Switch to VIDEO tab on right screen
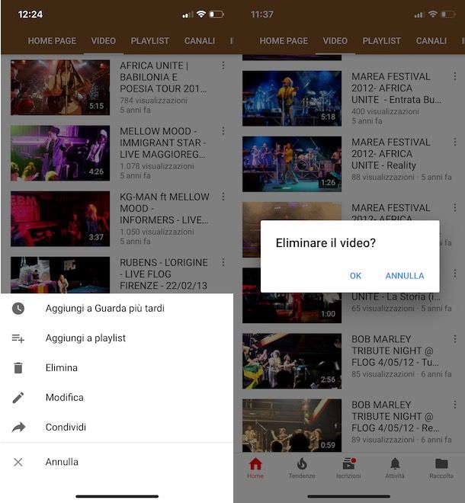Image resolution: width=465 pixels, height=503 pixels. pyautogui.click(x=335, y=41)
